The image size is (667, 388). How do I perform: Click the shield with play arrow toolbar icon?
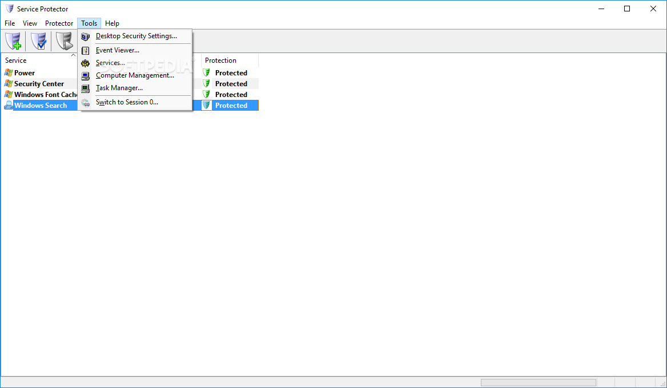coord(64,41)
